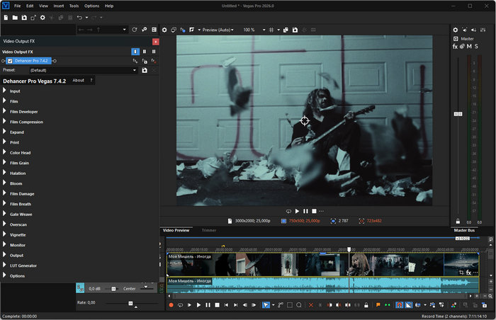This screenshot has width=496, height=320.
Task: Click the Master FX button
Action: click(455, 47)
